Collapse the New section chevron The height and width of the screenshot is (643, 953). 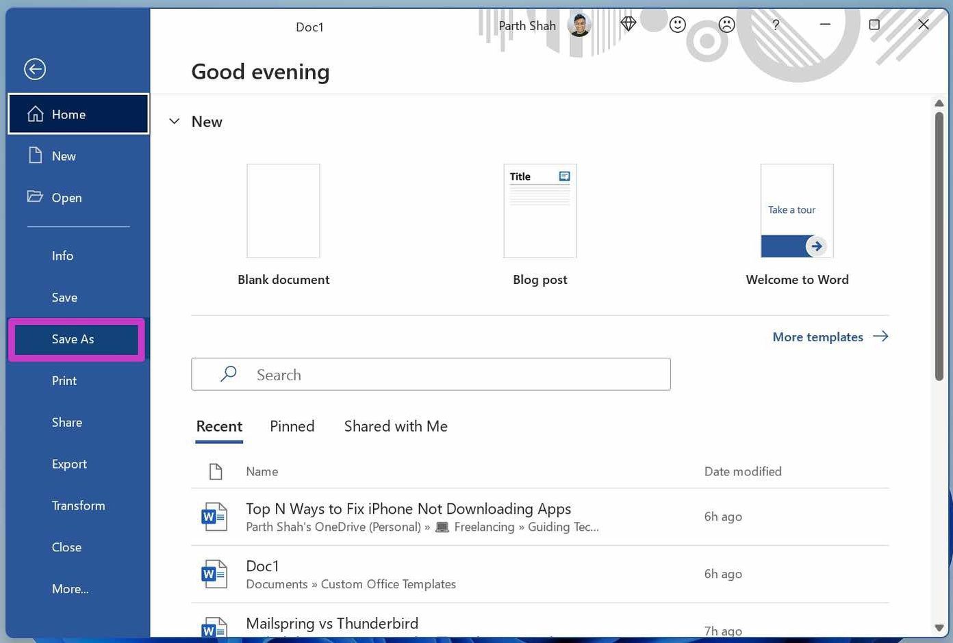click(175, 122)
